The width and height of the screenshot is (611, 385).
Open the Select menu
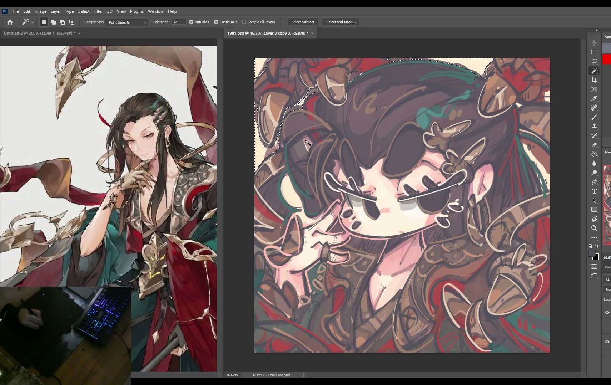coord(84,11)
